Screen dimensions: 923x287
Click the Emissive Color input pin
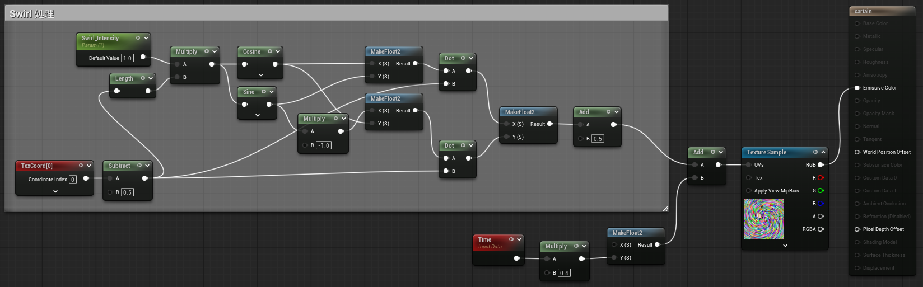coord(857,88)
